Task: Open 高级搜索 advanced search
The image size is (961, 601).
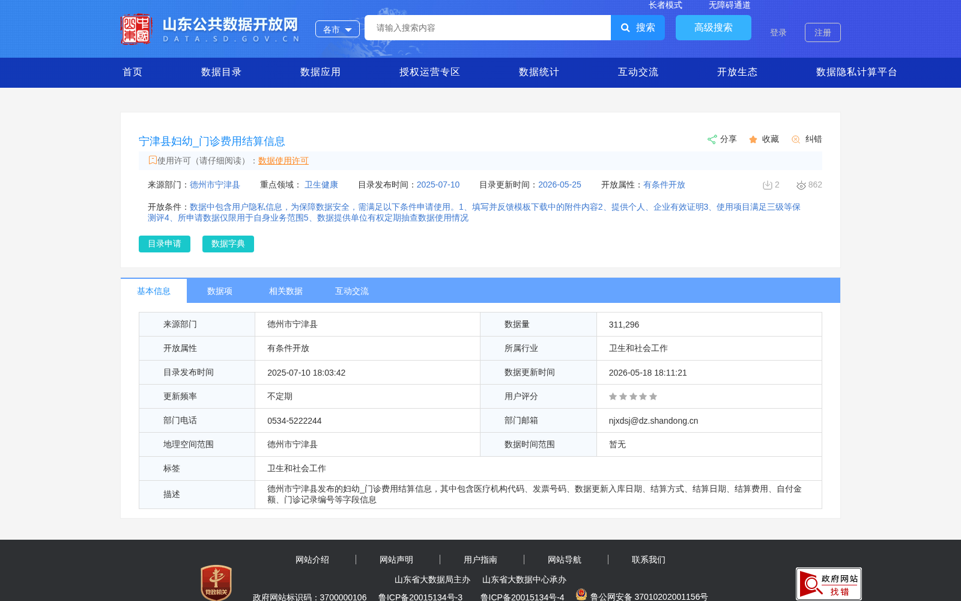Action: coord(714,28)
